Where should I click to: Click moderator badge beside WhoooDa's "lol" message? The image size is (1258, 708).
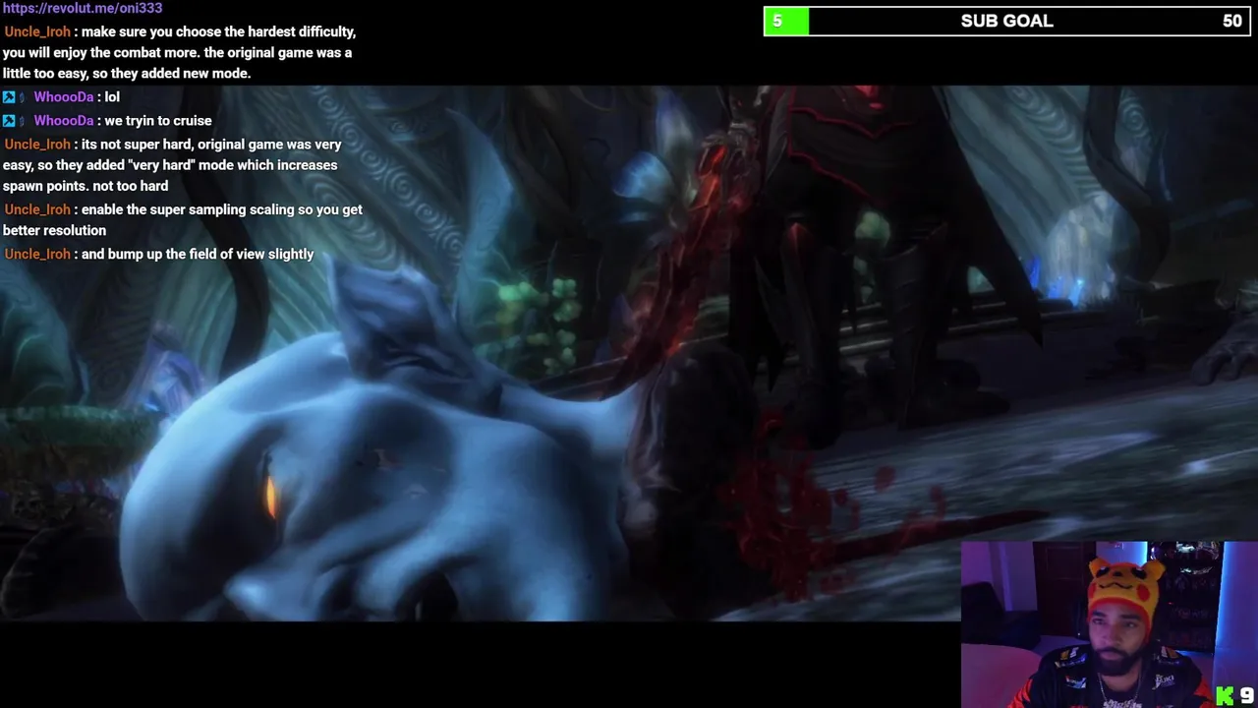(x=9, y=97)
